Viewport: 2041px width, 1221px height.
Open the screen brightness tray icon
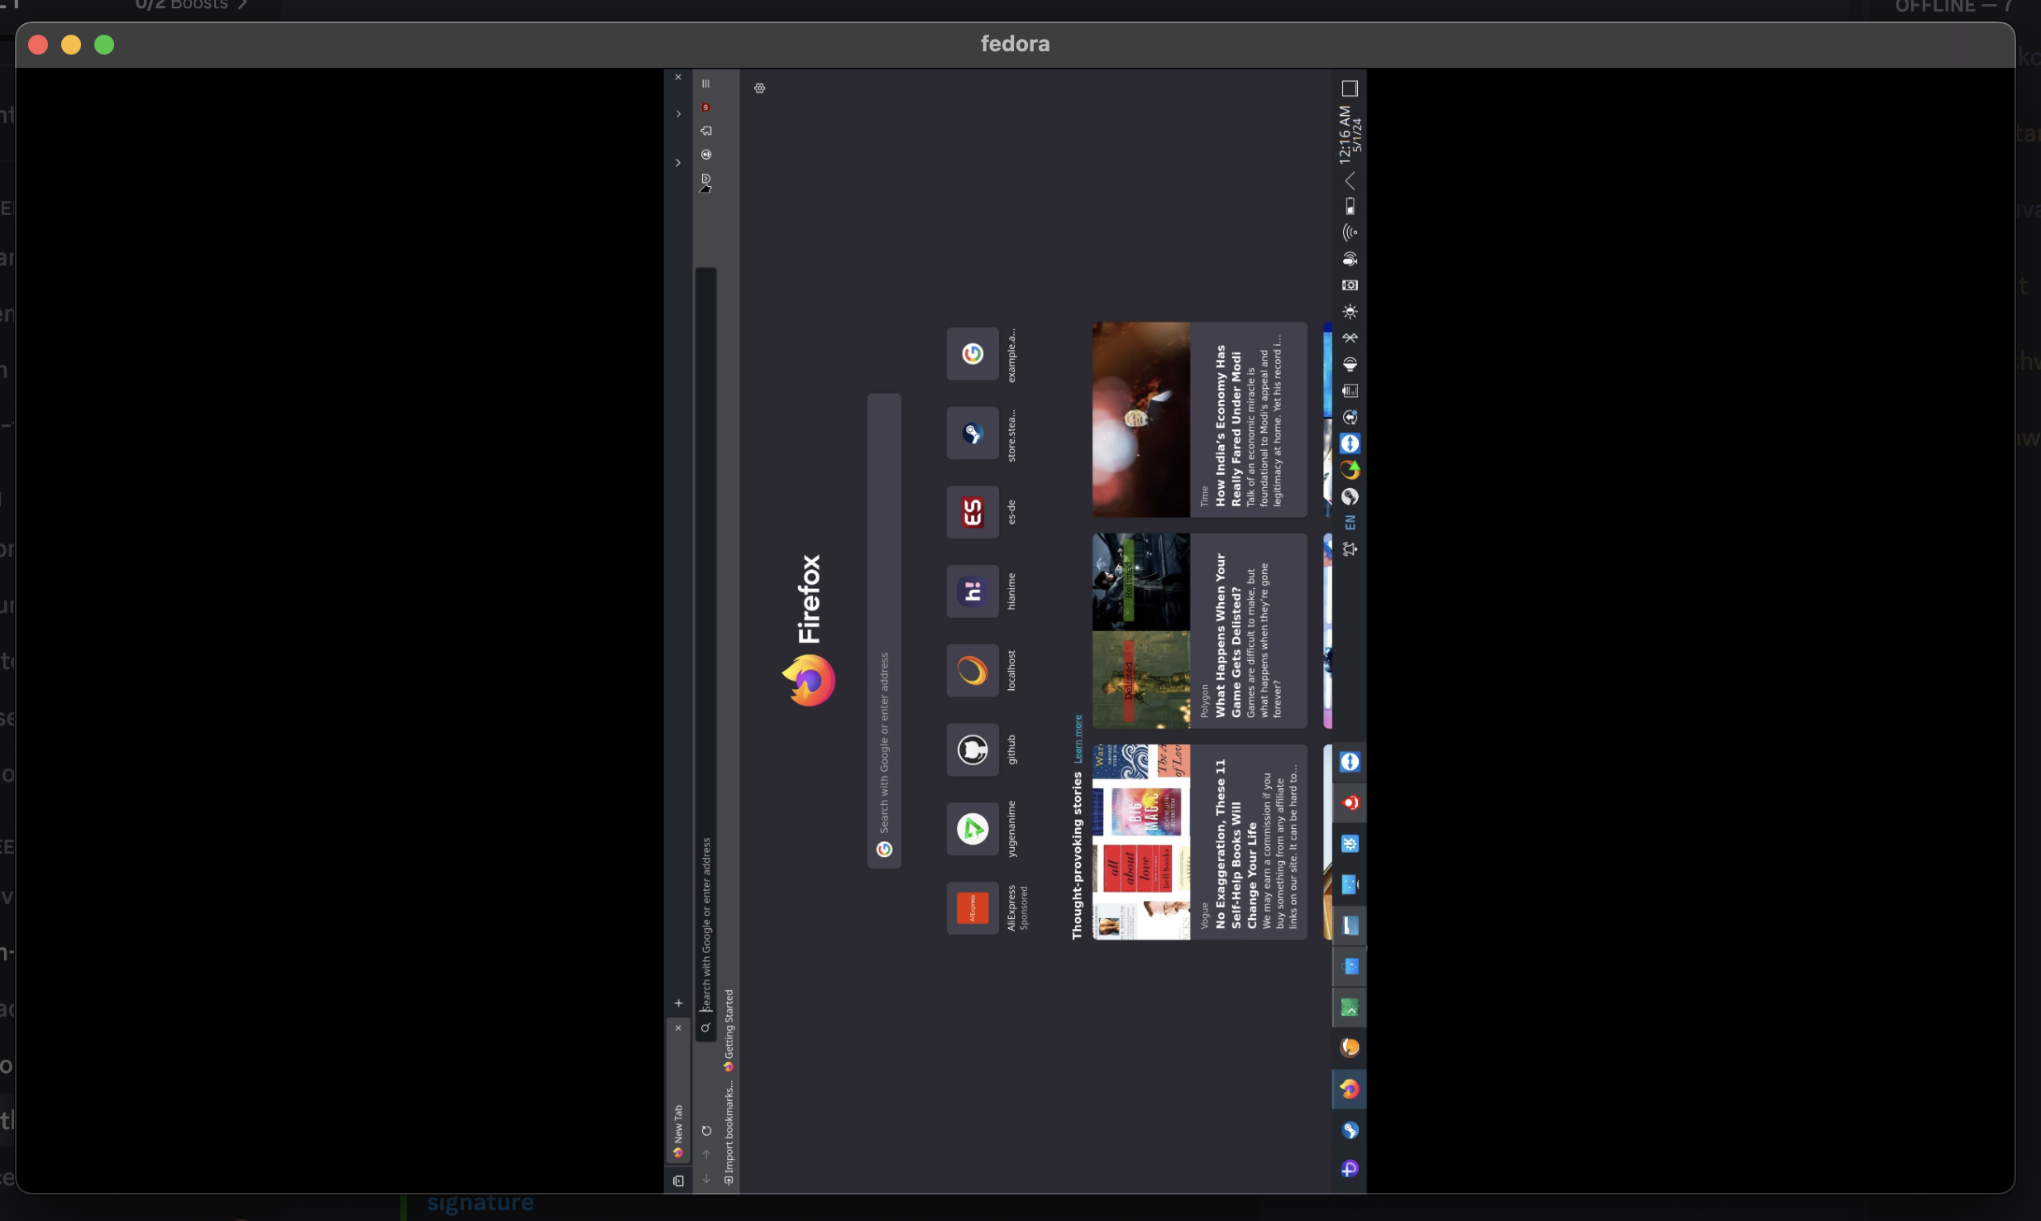[1350, 311]
